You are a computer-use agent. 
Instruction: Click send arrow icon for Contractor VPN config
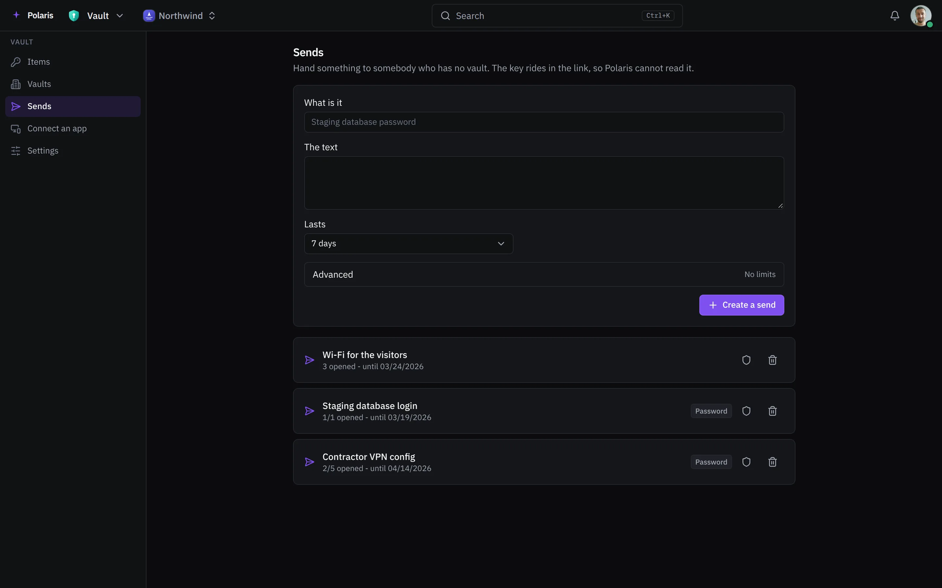coord(309,462)
